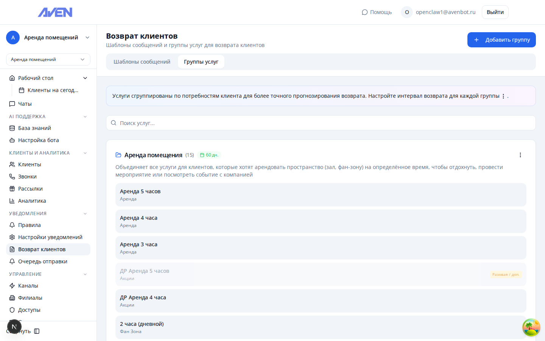Select the Группы услуг tab

[x=201, y=62]
